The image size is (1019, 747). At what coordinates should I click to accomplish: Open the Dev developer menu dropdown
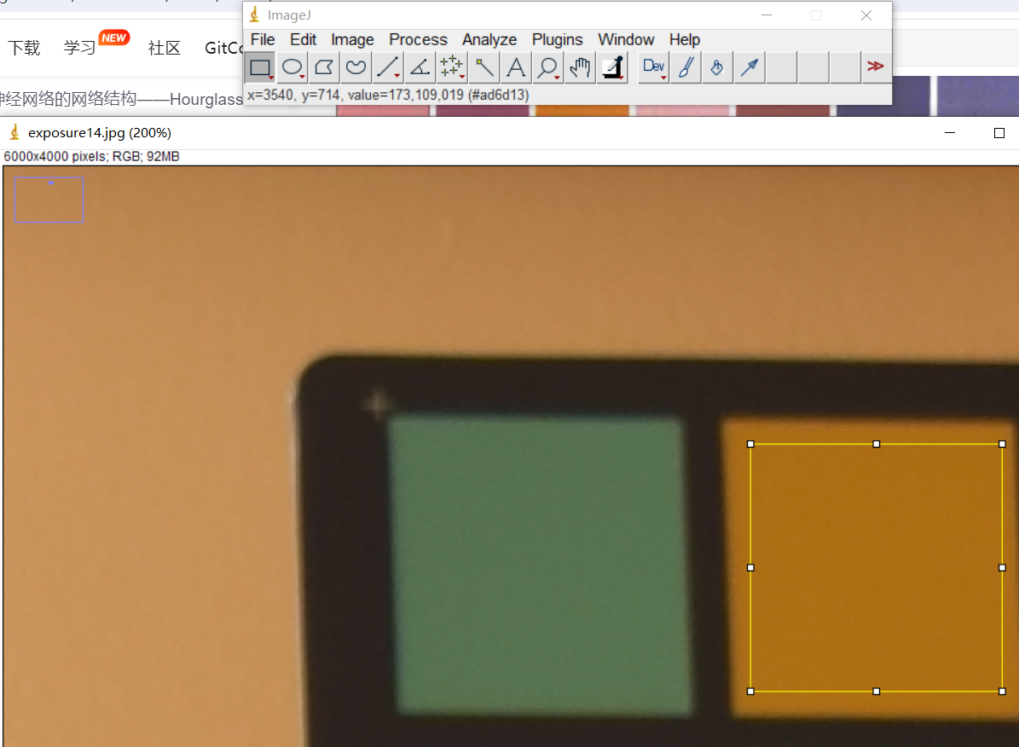point(654,67)
